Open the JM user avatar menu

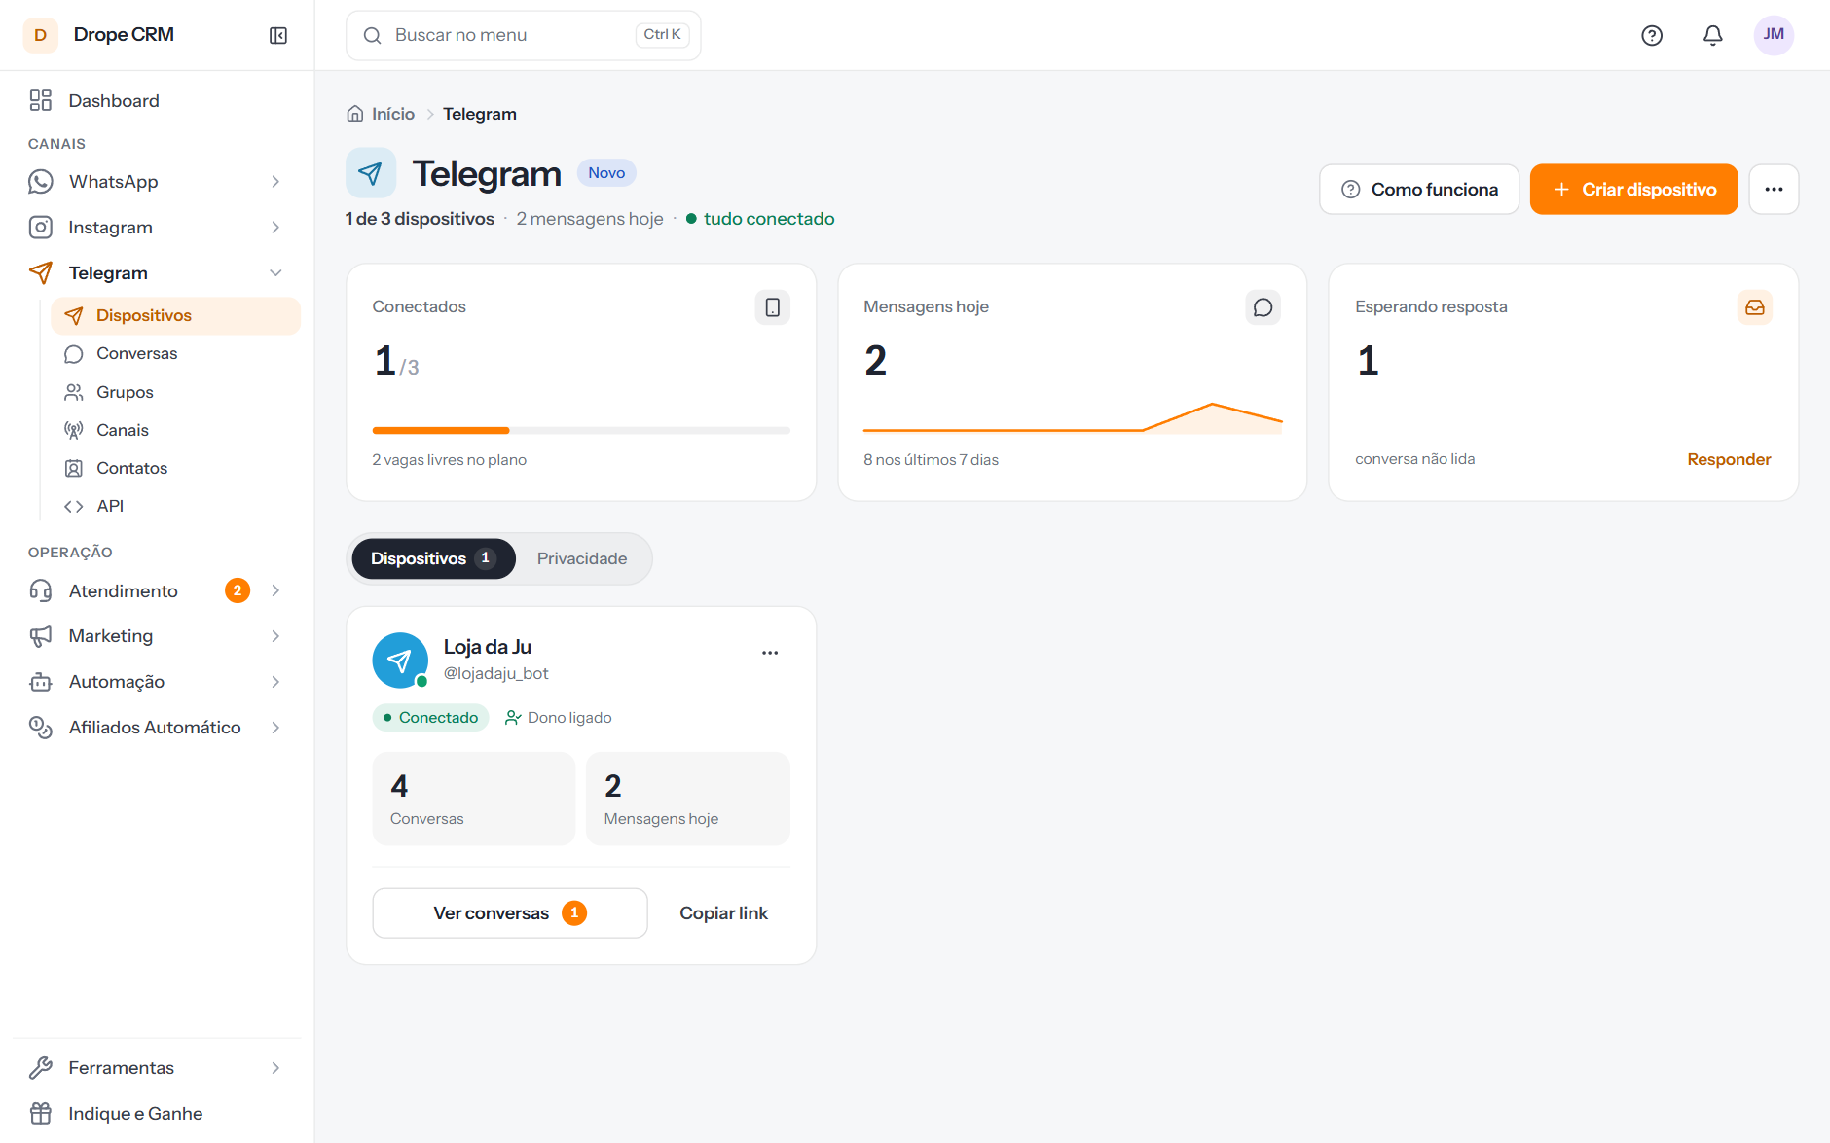(x=1774, y=35)
